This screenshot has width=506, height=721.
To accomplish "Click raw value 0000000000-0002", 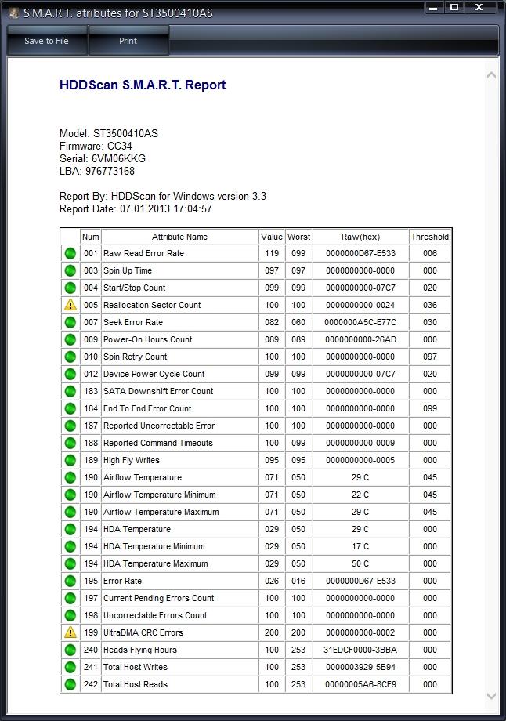I will click(360, 632).
